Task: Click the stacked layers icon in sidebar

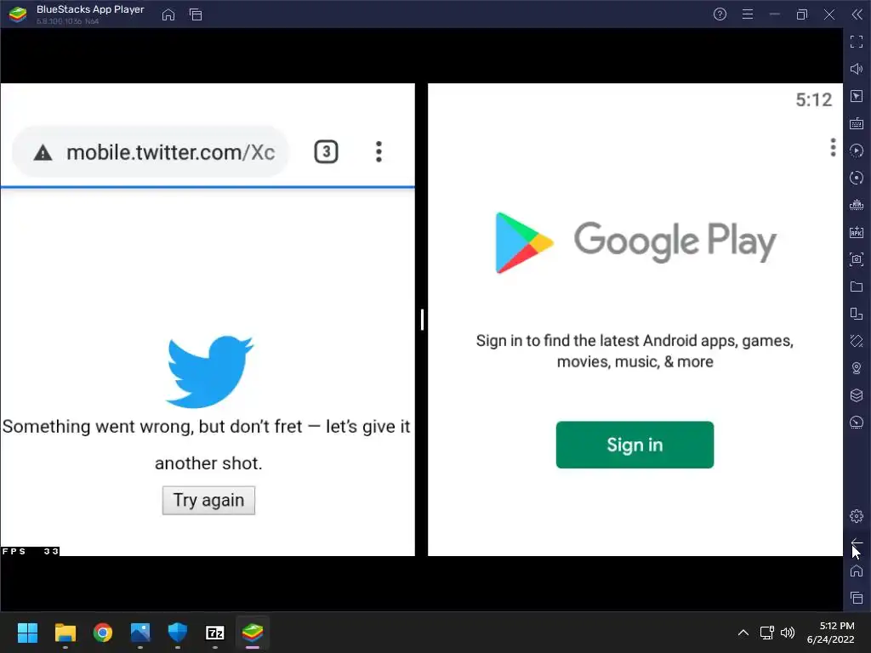Action: pos(857,395)
